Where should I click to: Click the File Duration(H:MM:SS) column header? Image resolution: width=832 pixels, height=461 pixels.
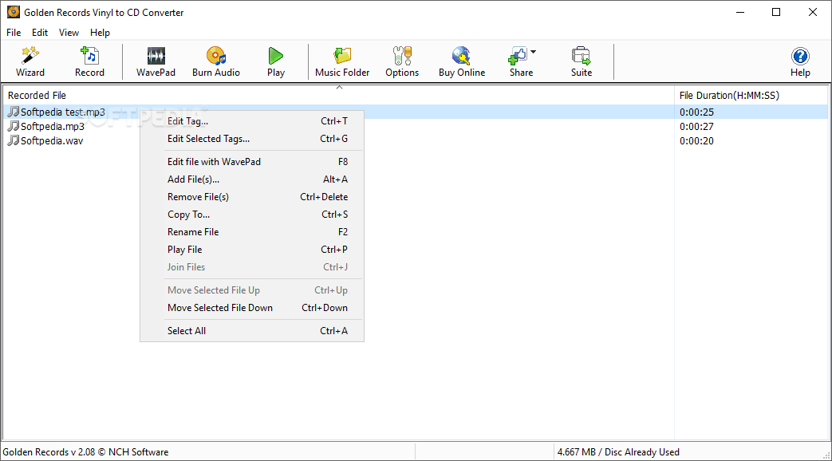pyautogui.click(x=751, y=96)
